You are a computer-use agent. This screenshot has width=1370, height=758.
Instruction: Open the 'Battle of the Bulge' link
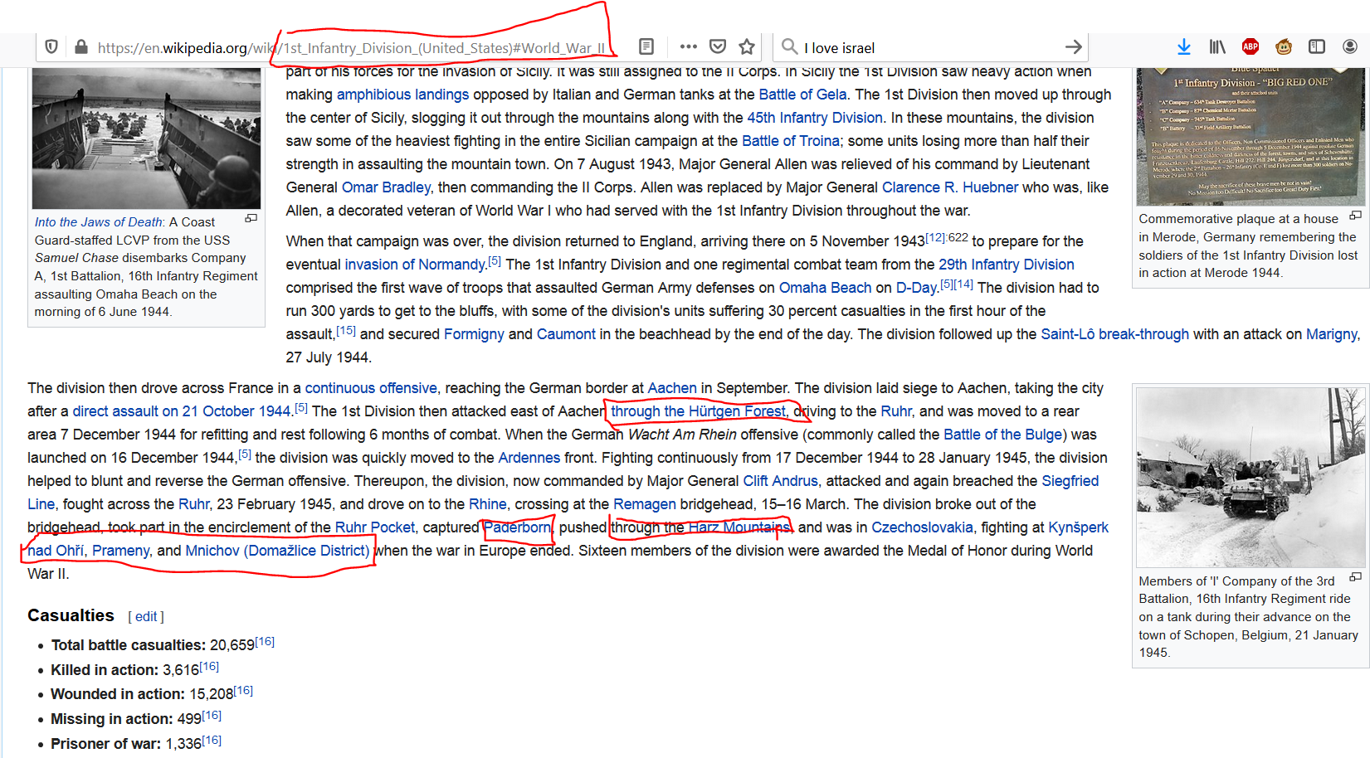point(1002,435)
